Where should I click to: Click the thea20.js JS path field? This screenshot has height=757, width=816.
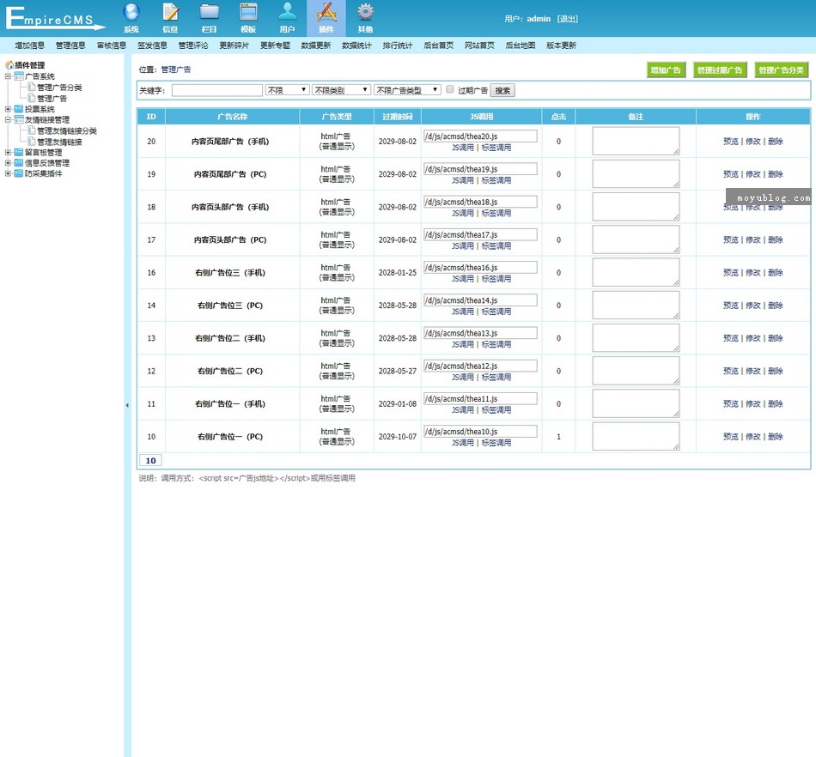[x=480, y=136]
